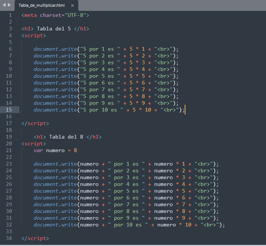
Task: Click the value 8 in var numero
Action: pos(75,151)
